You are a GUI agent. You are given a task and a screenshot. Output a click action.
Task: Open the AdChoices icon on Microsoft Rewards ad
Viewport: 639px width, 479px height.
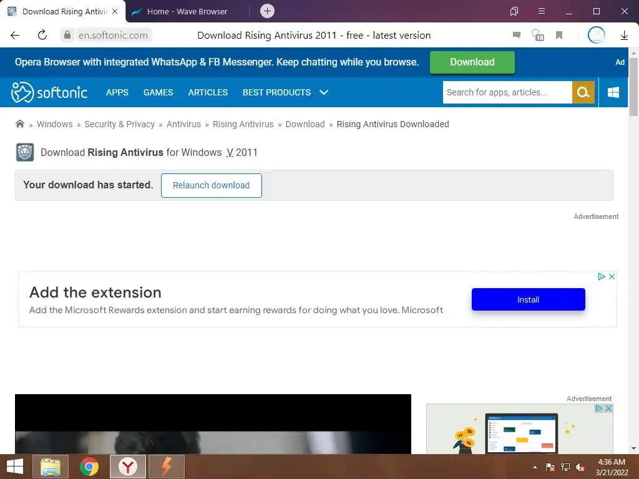[x=601, y=276]
